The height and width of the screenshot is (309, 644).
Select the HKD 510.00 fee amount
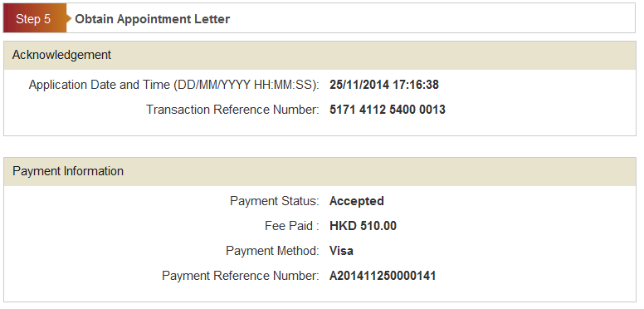coord(363,226)
